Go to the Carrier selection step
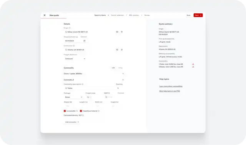Viewport: 246px width, 145px height. point(117,15)
